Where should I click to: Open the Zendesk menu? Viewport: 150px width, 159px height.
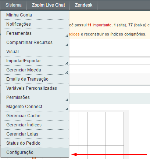coord(83,5)
